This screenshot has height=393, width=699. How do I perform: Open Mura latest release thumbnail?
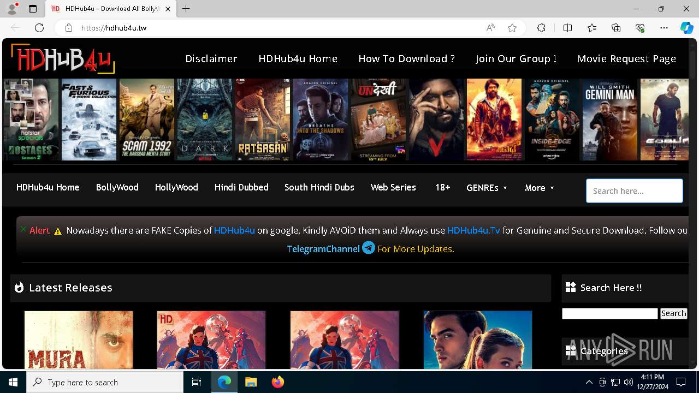click(79, 340)
